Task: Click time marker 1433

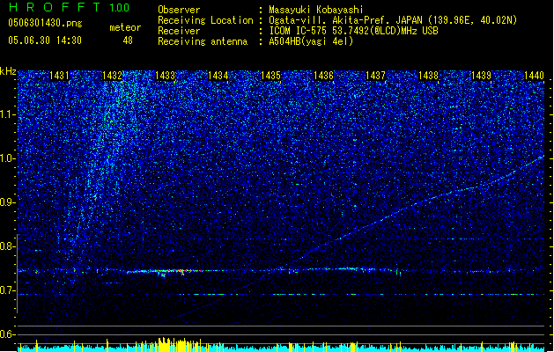Action: [x=165, y=76]
